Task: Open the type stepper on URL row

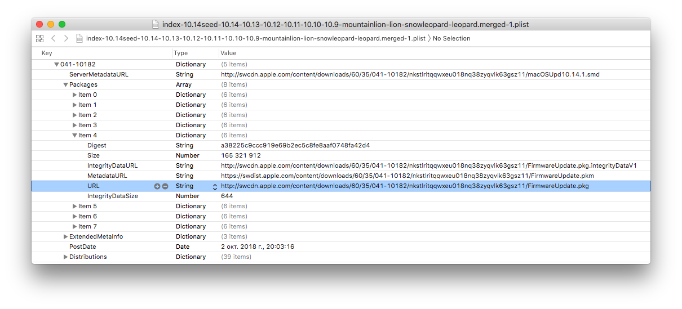Action: (215, 186)
